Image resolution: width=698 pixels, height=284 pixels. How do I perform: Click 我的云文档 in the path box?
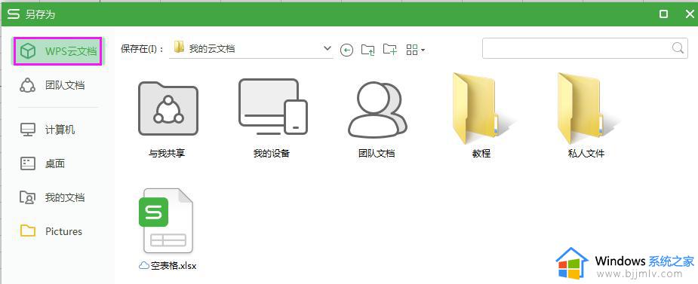pyautogui.click(x=212, y=48)
